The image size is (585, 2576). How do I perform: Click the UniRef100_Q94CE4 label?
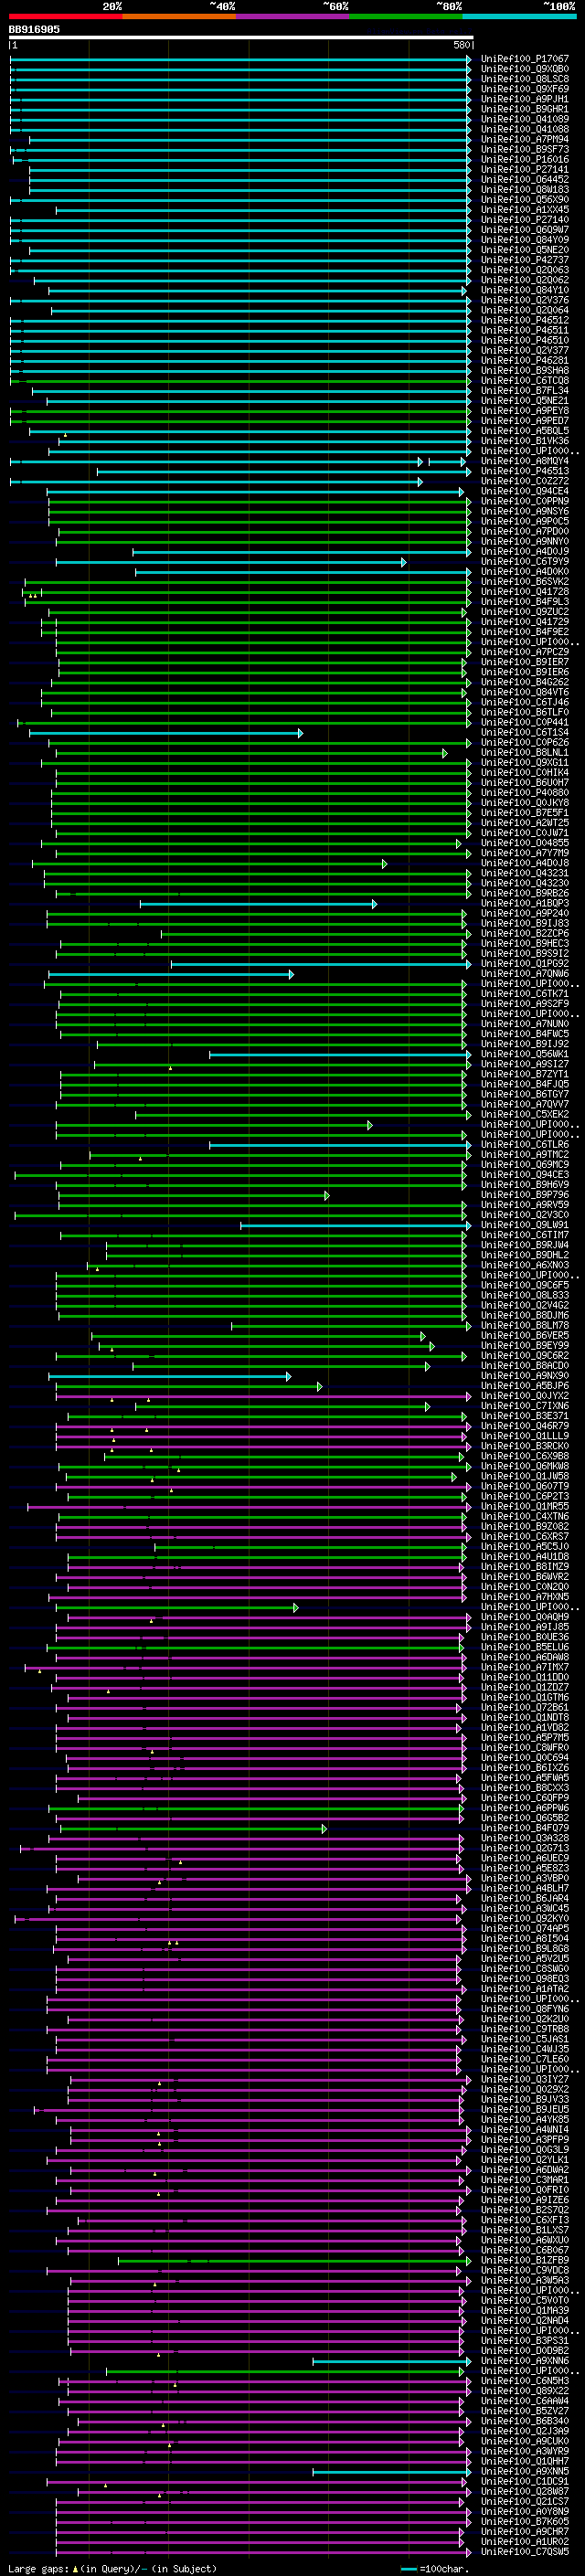tap(524, 491)
